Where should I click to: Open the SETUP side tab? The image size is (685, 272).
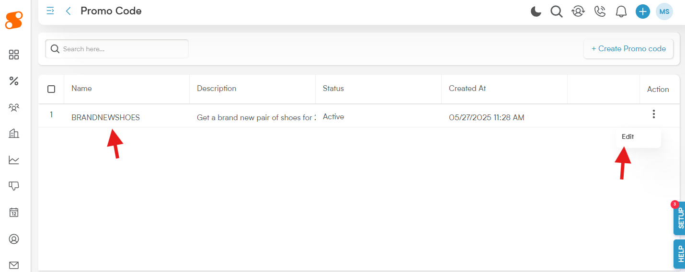679,218
